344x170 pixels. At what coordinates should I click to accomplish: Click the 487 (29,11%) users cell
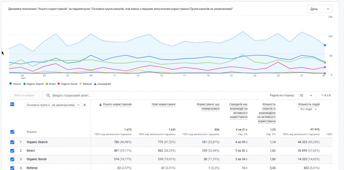coord(122,150)
